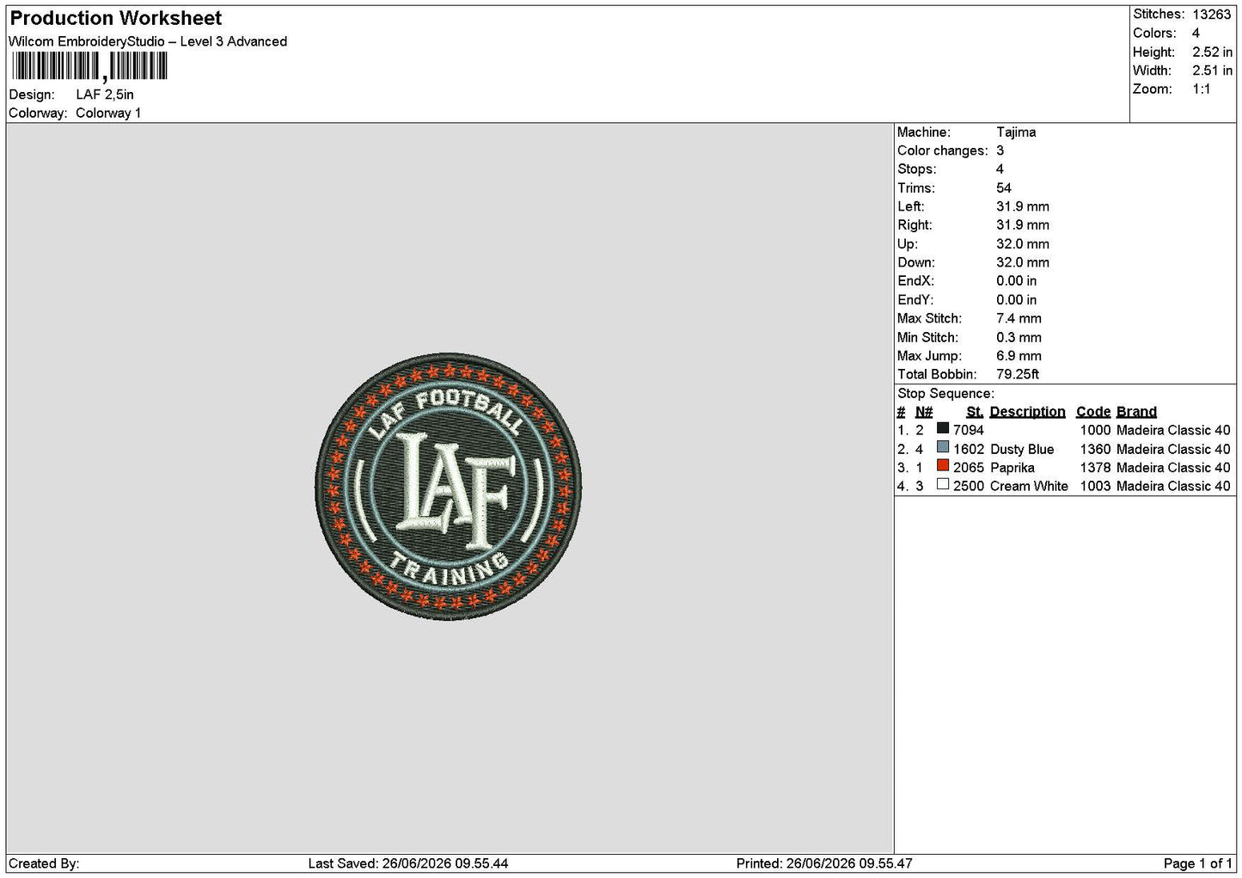Click the Stop Sequence label

(x=945, y=394)
